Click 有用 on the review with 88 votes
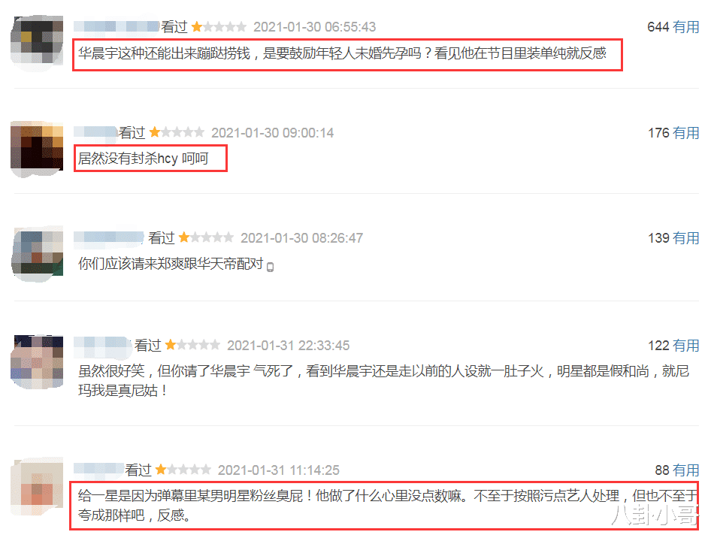The width and height of the screenshot is (711, 541). click(685, 470)
